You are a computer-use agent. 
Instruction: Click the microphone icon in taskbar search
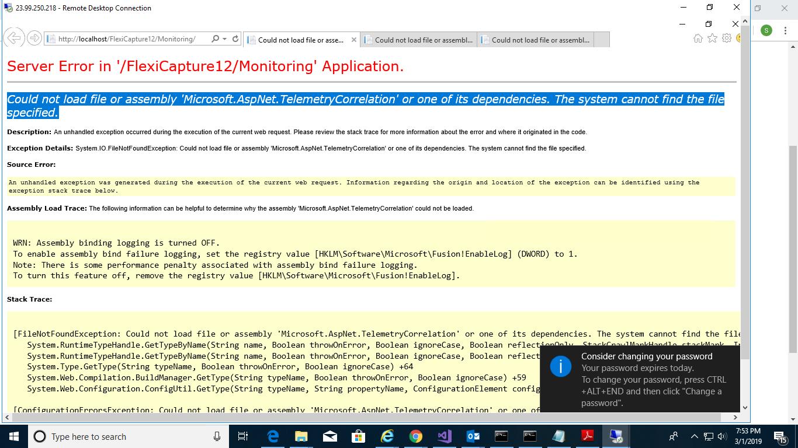[217, 436]
